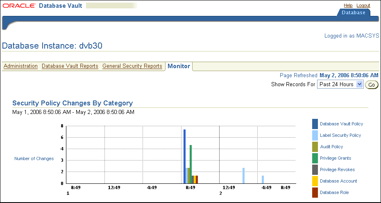
Task: Click the Oracle logo
Action: point(19,6)
